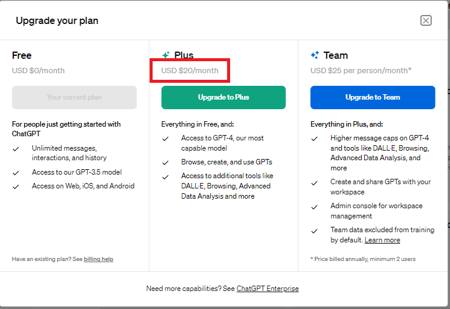Click the Upgrade your plan title
This screenshot has height=309, width=450.
pos(57,21)
